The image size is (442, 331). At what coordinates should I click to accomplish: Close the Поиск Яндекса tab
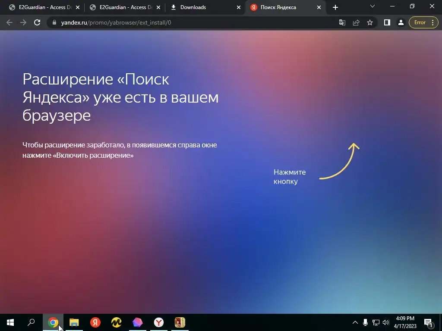[x=319, y=8]
